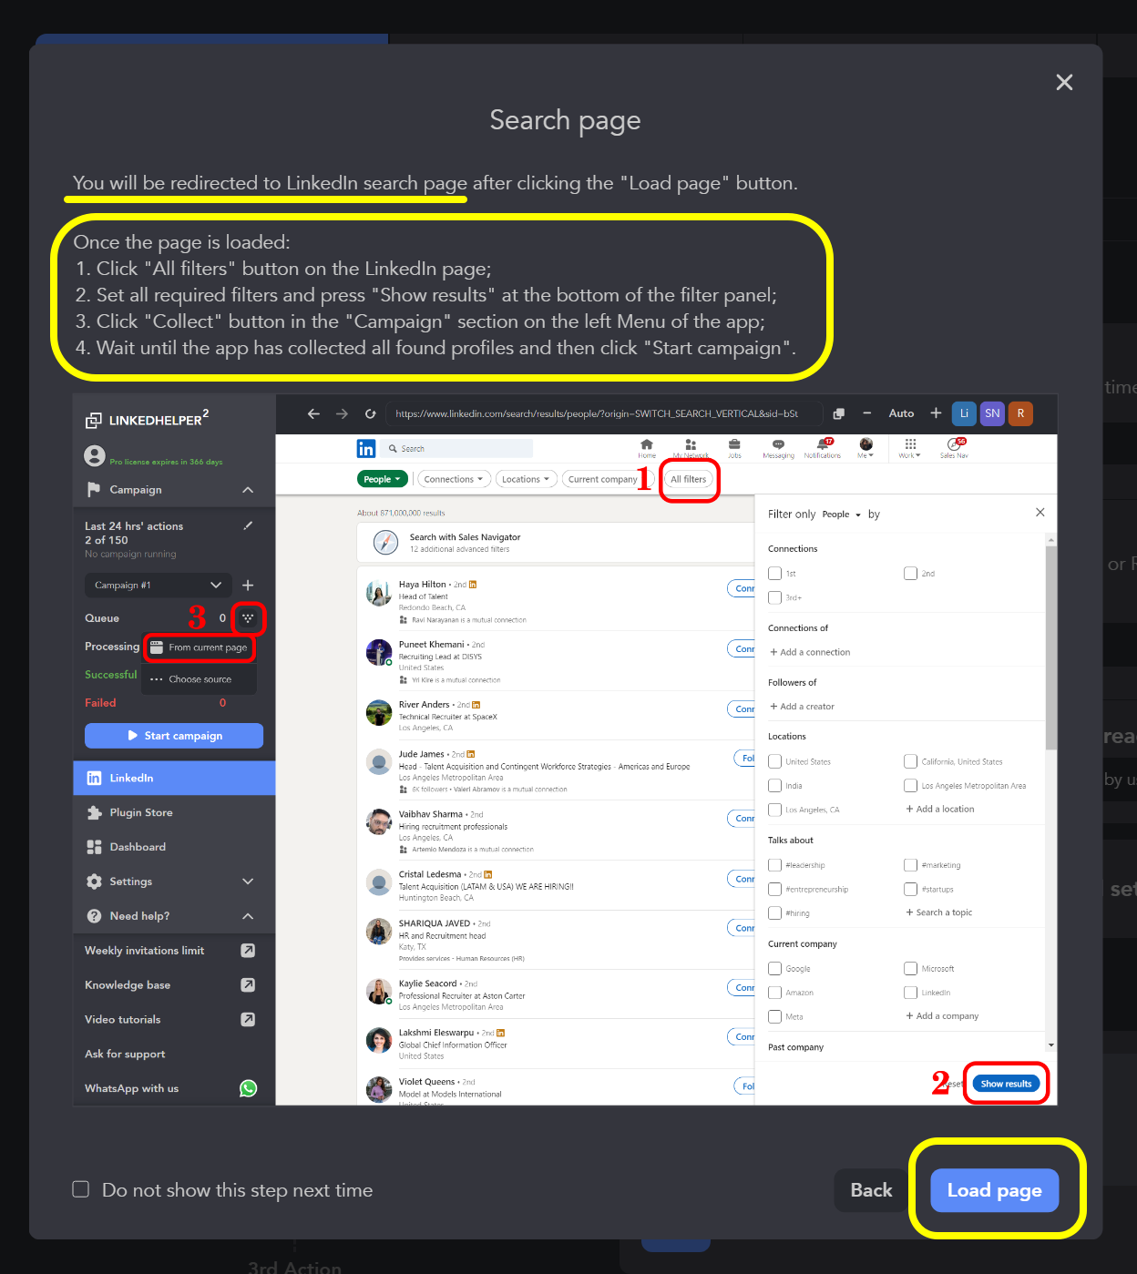Click the browser reload icon

point(371,413)
